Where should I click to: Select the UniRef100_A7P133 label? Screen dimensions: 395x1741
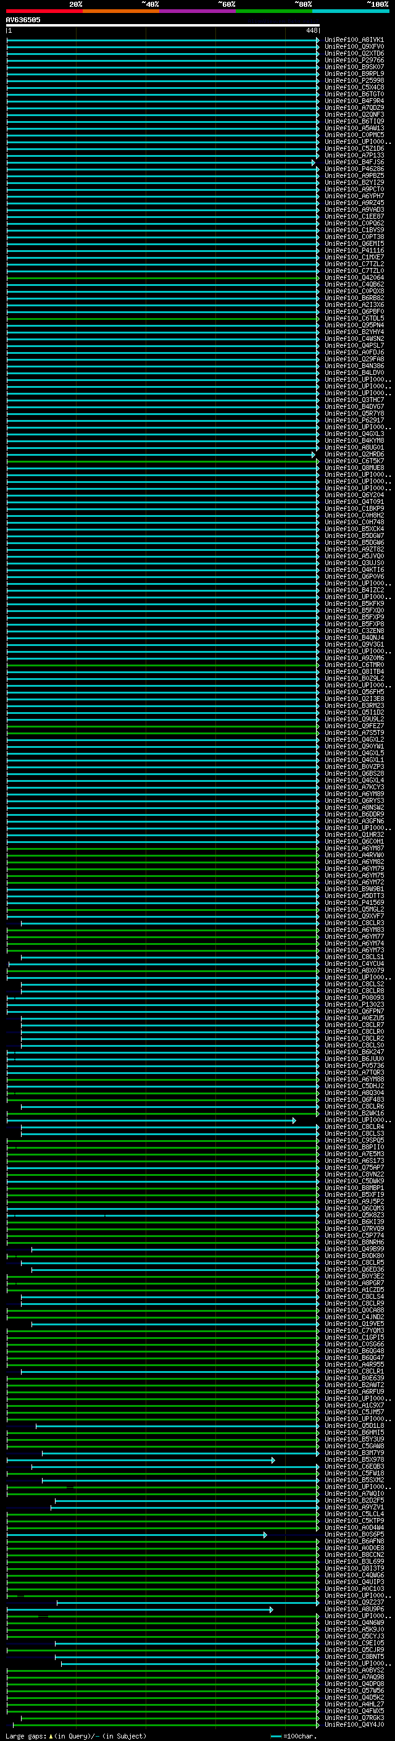354,156
